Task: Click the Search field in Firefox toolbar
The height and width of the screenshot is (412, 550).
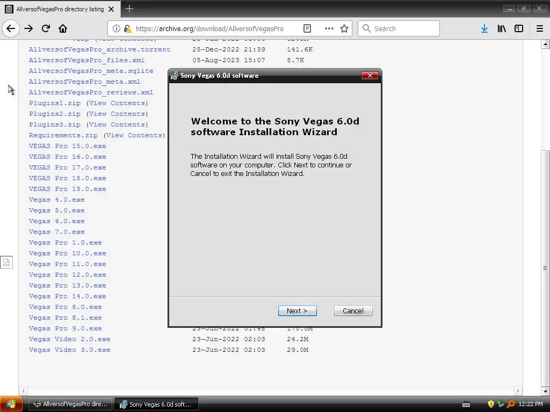Action: click(x=399, y=28)
